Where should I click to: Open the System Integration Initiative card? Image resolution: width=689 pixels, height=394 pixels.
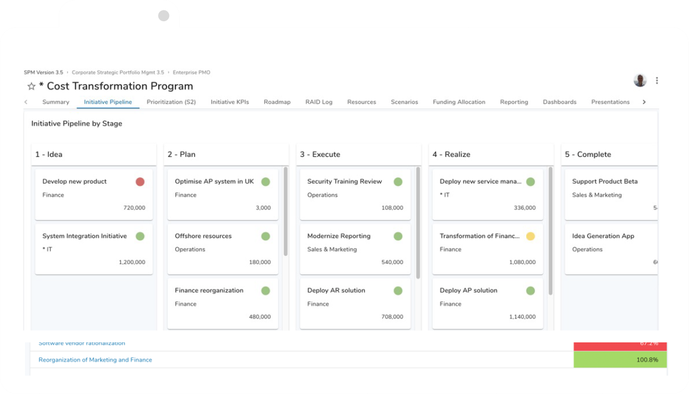coord(93,248)
